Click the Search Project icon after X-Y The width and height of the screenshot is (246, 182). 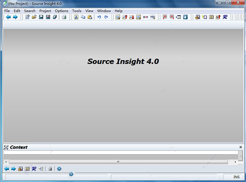click(x=153, y=17)
